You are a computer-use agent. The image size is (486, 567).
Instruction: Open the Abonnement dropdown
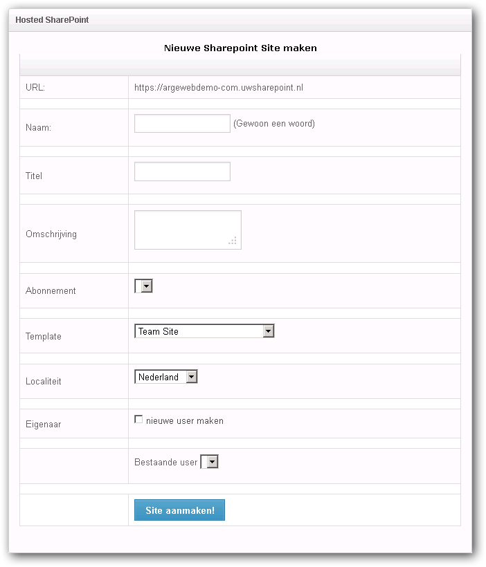click(x=143, y=286)
